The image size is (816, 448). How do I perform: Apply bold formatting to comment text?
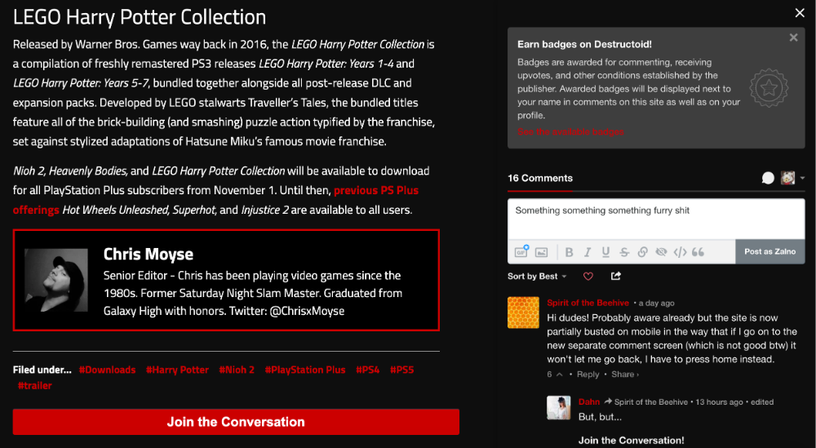coord(569,252)
